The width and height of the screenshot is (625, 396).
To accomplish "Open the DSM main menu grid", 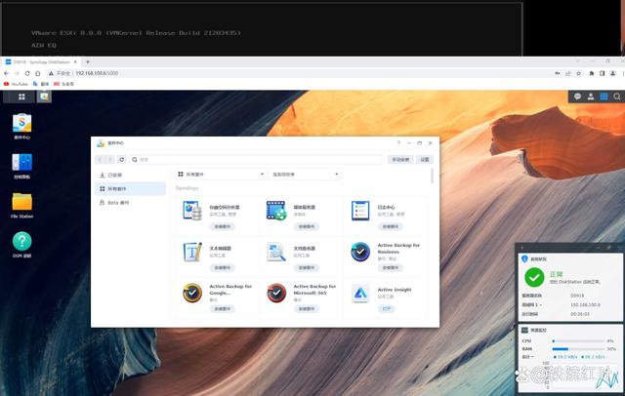I will [16, 96].
